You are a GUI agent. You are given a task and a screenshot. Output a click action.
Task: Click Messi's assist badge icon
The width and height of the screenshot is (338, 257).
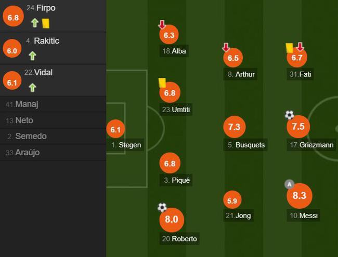[x=290, y=184]
